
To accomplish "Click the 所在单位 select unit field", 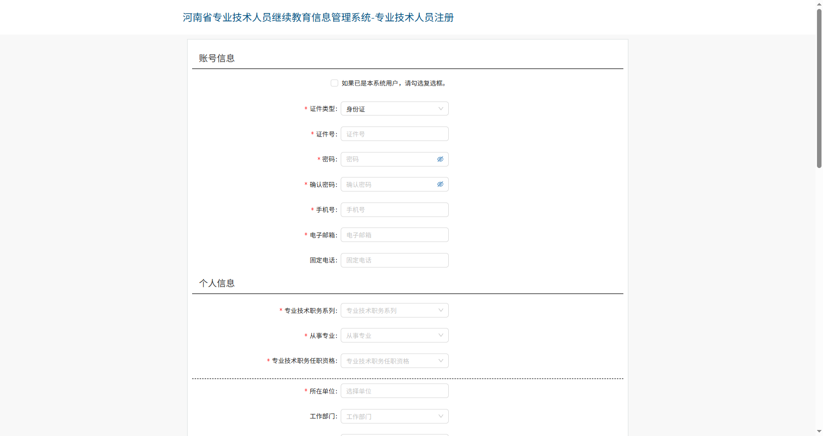I will click(x=394, y=391).
